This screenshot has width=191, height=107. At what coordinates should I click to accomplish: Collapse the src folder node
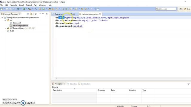tap(5, 20)
